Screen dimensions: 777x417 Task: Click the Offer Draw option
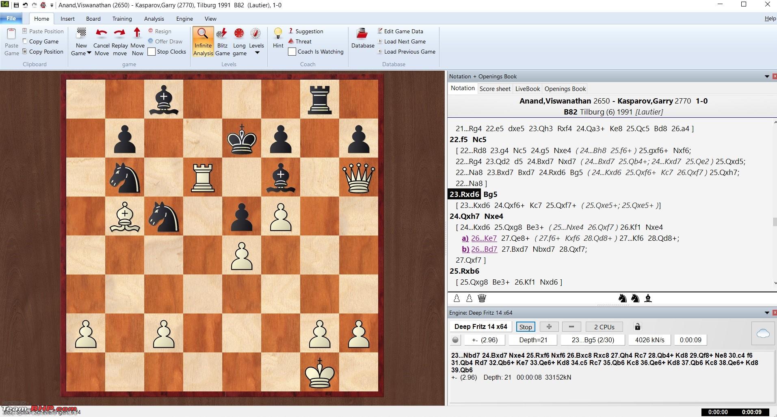165,41
